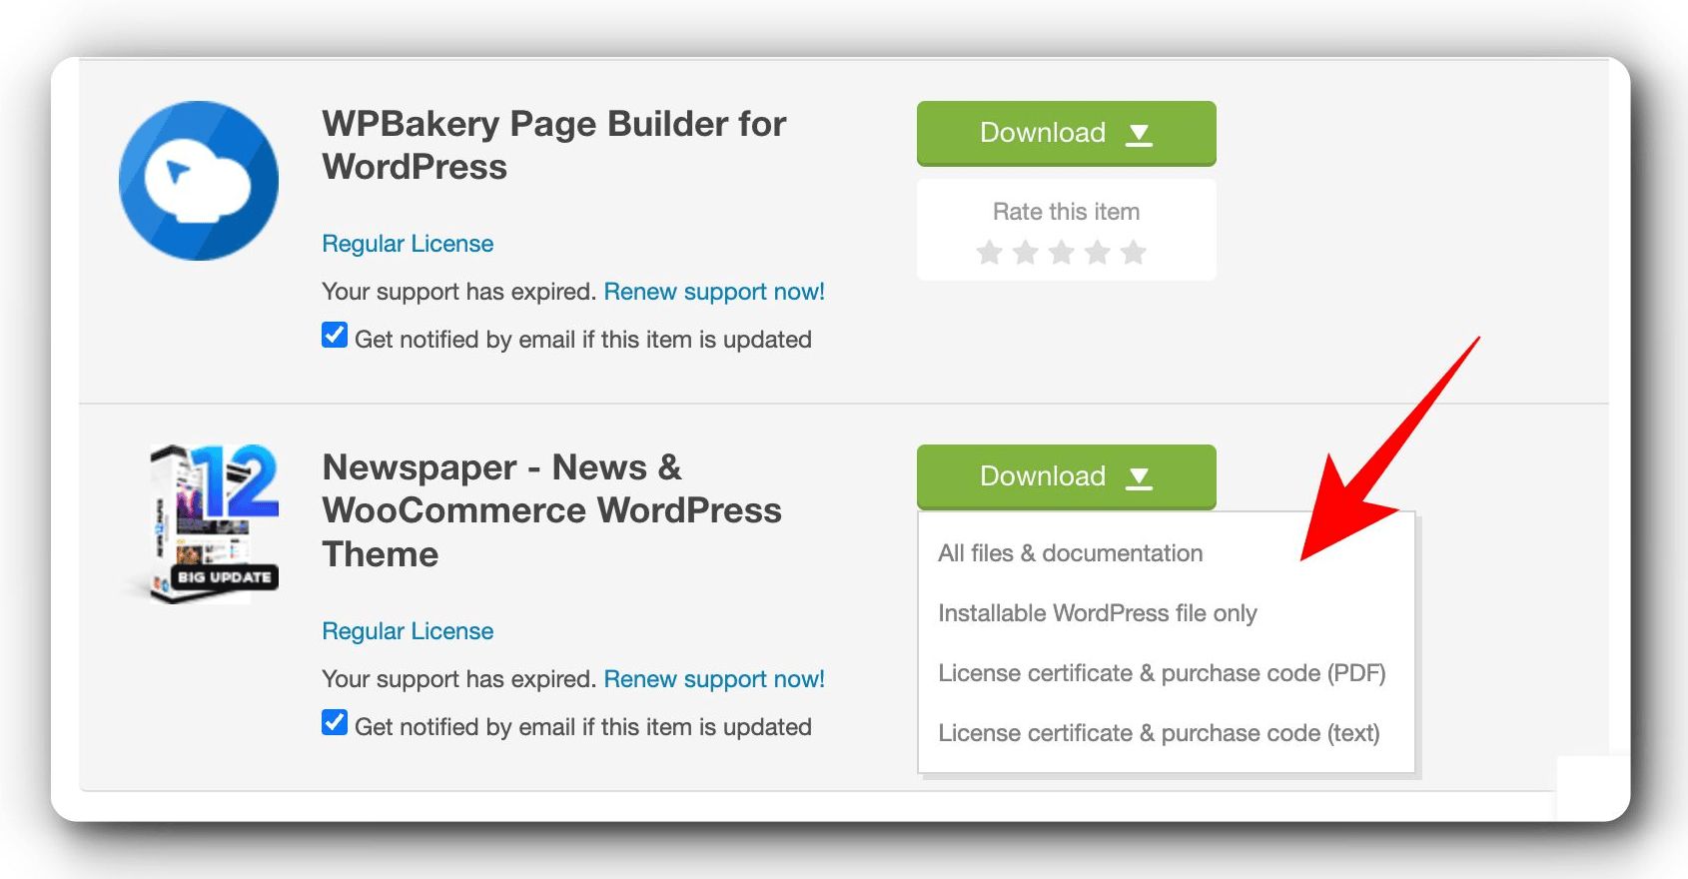Viewport: 1688px width, 879px height.
Task: Give WPBakery a three-star rating
Action: pos(1061,252)
